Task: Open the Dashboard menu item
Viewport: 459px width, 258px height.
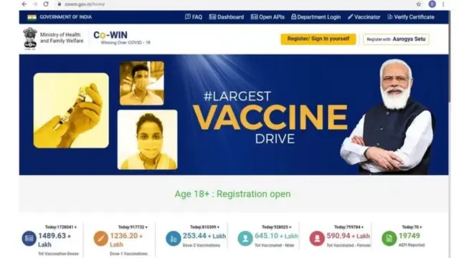Action: click(227, 17)
